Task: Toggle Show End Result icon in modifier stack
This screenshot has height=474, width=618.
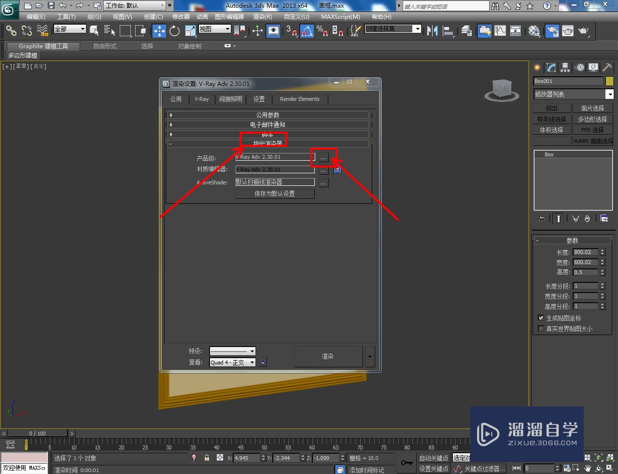Action: tap(559, 218)
